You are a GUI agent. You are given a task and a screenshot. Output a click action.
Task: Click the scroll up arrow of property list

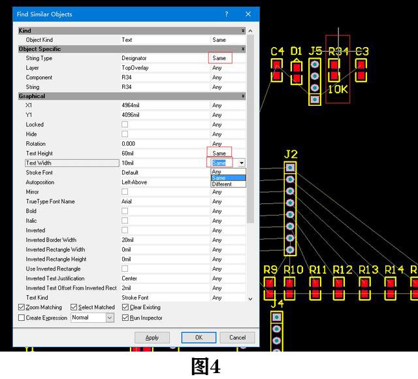tap(250, 31)
